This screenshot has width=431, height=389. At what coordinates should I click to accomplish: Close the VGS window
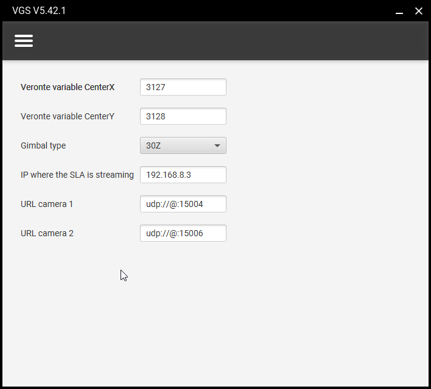(419, 11)
